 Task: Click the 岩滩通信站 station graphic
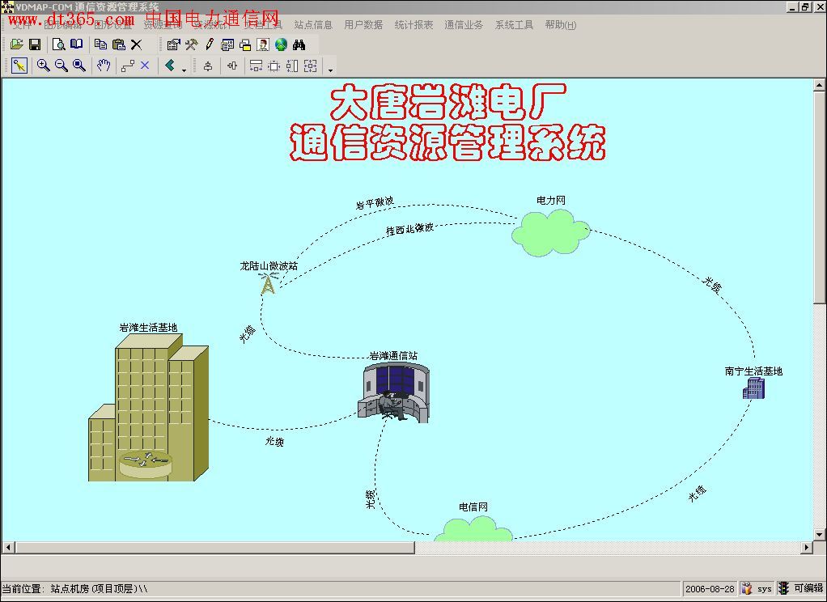(x=395, y=392)
